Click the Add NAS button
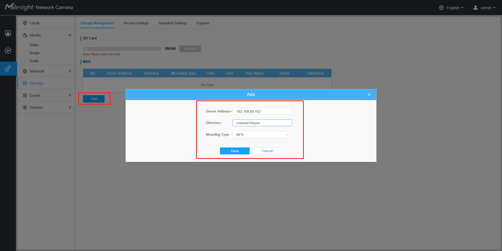This screenshot has height=251, width=502. [94, 99]
